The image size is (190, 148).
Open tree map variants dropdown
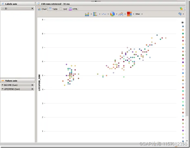point(134,14)
